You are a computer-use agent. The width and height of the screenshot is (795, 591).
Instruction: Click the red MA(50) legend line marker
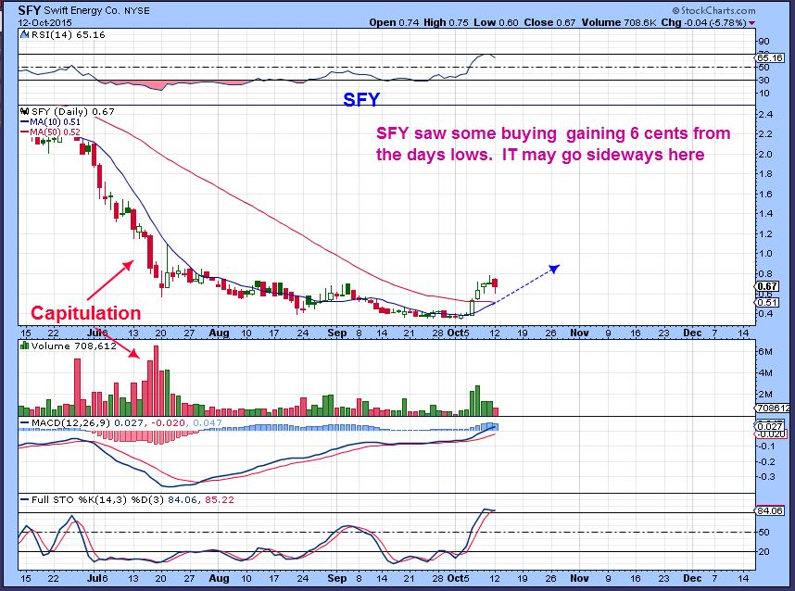pos(25,132)
